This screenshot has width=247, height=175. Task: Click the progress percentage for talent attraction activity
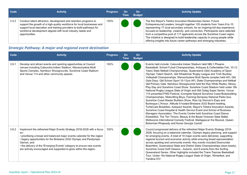tap(110, 21)
